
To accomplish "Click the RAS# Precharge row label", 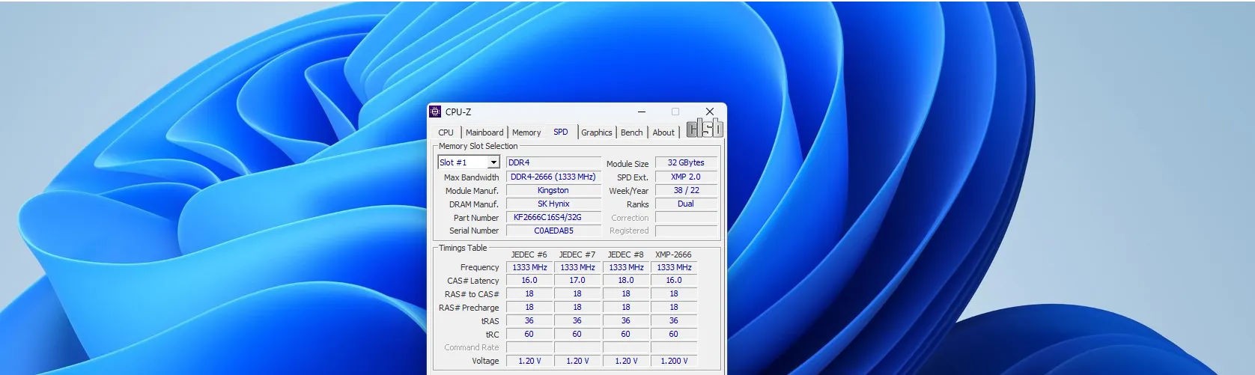I will (x=469, y=308).
